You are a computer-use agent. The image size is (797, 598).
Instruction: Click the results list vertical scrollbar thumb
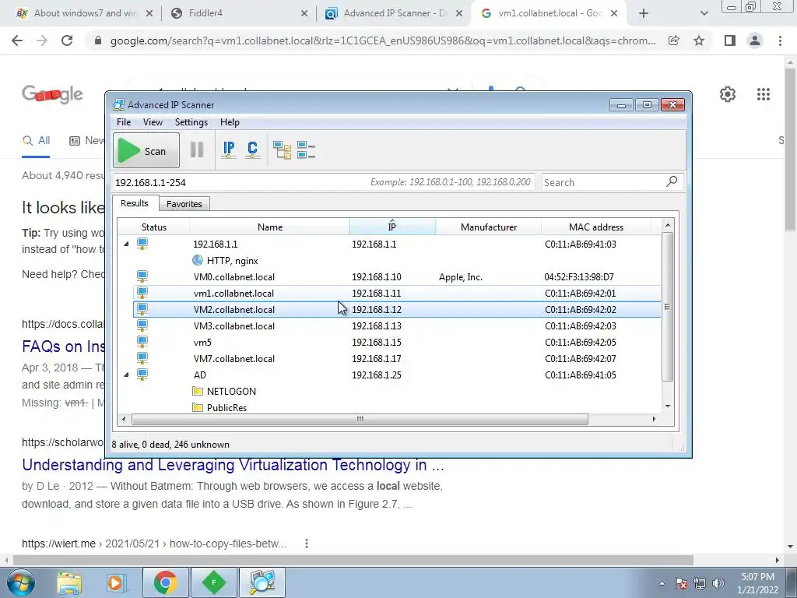coord(667,307)
